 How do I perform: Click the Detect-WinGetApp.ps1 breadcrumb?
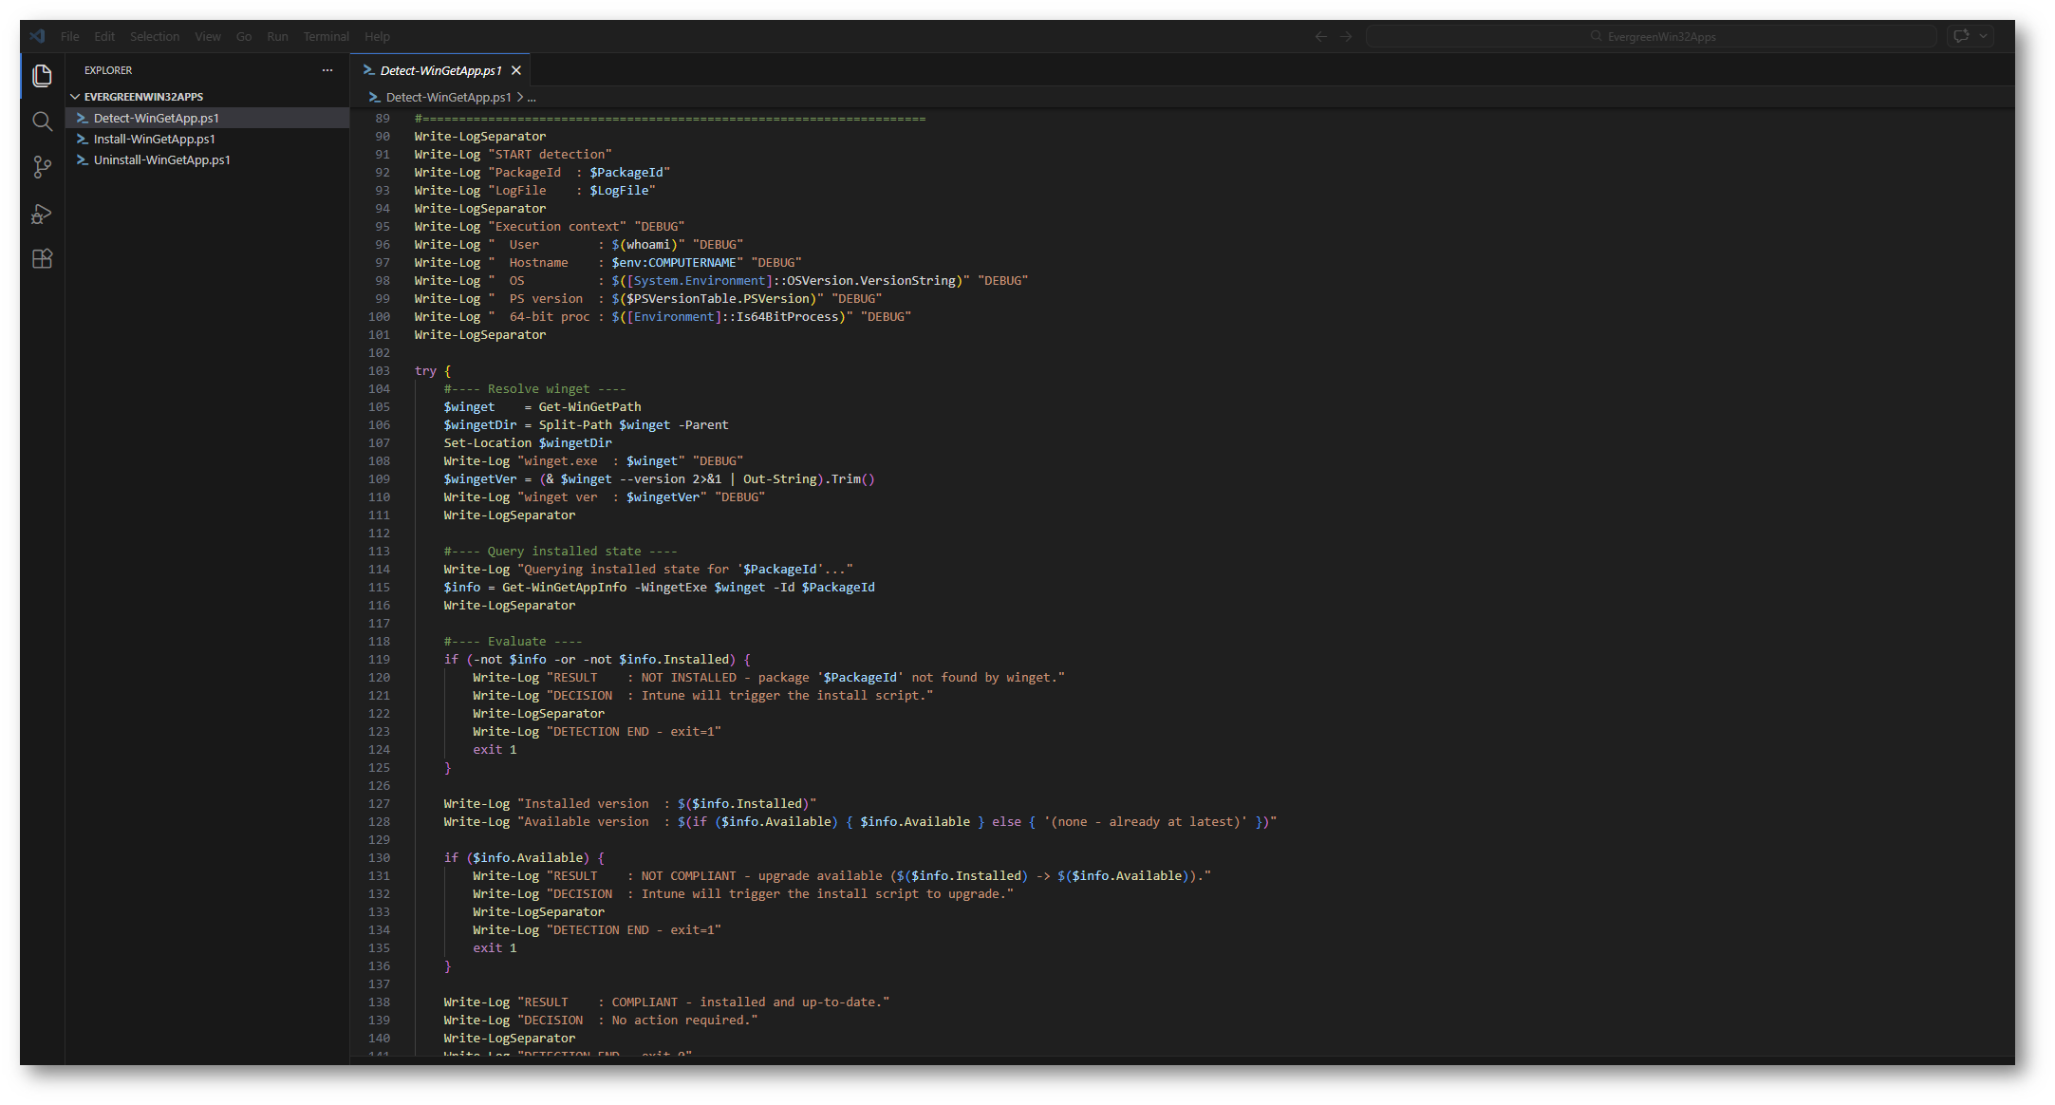point(448,98)
